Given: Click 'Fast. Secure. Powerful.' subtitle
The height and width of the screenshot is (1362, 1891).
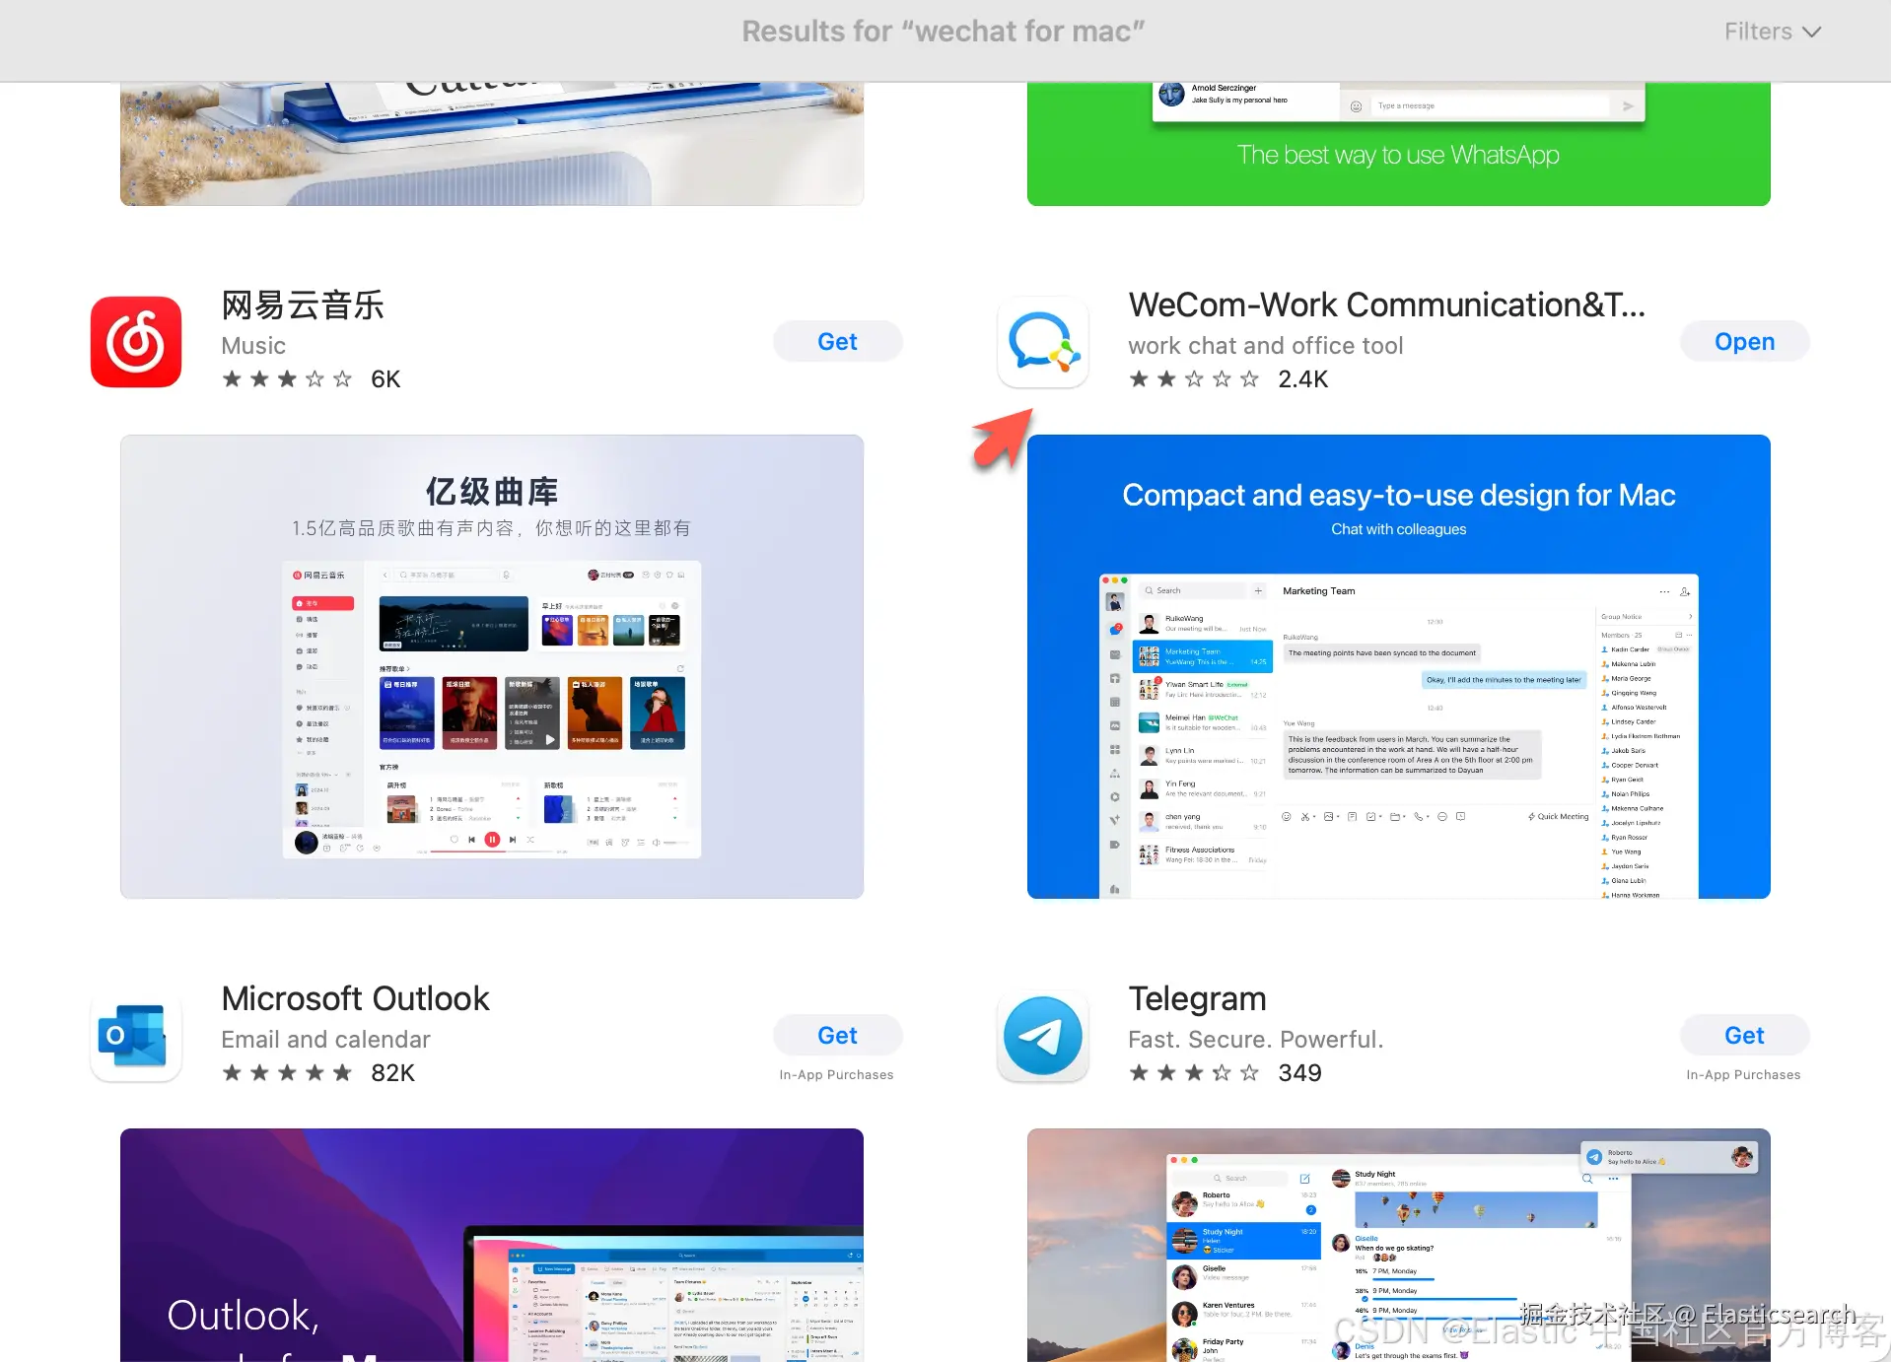Looking at the screenshot, I should (x=1256, y=1040).
